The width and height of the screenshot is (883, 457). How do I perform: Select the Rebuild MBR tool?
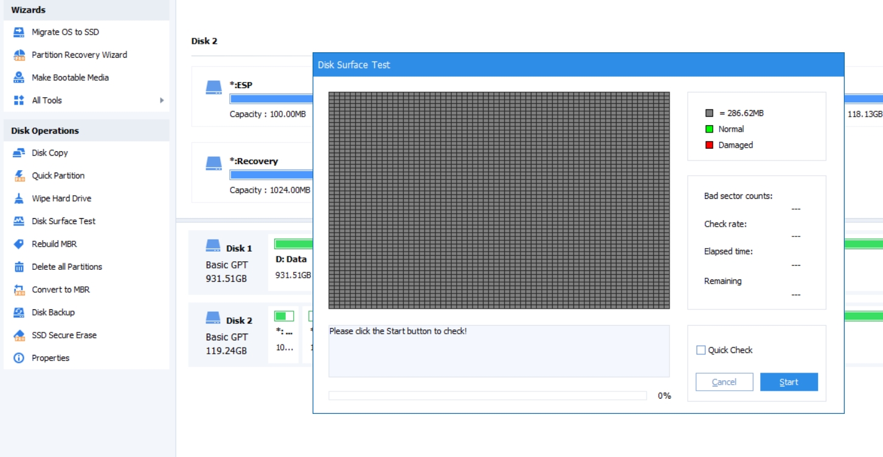coord(54,244)
